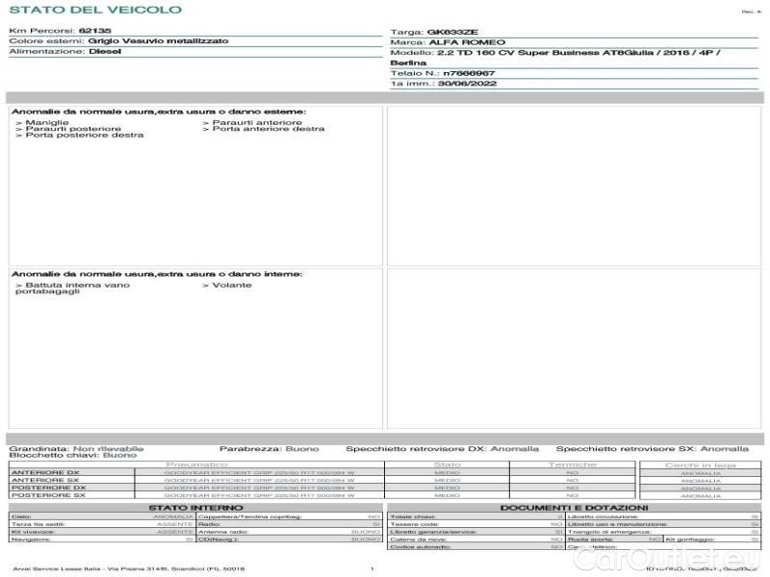This screenshot has width=770, height=577.
Task: Click the Targa GK633ZE field
Action: (453, 32)
